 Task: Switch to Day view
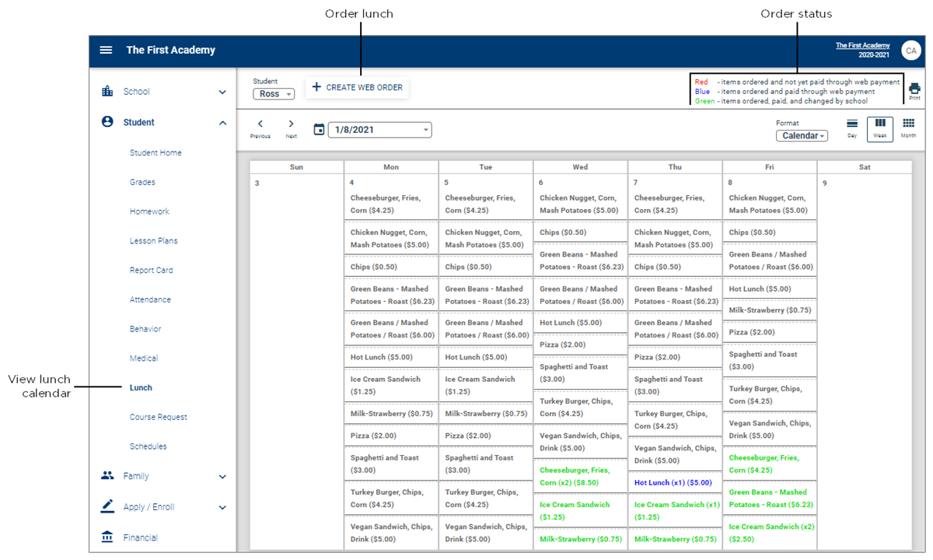(852, 128)
